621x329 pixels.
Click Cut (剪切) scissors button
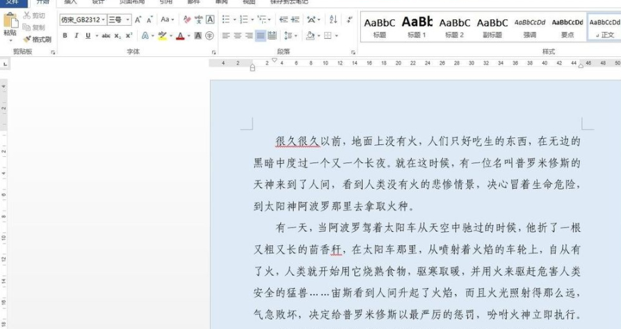pos(33,15)
